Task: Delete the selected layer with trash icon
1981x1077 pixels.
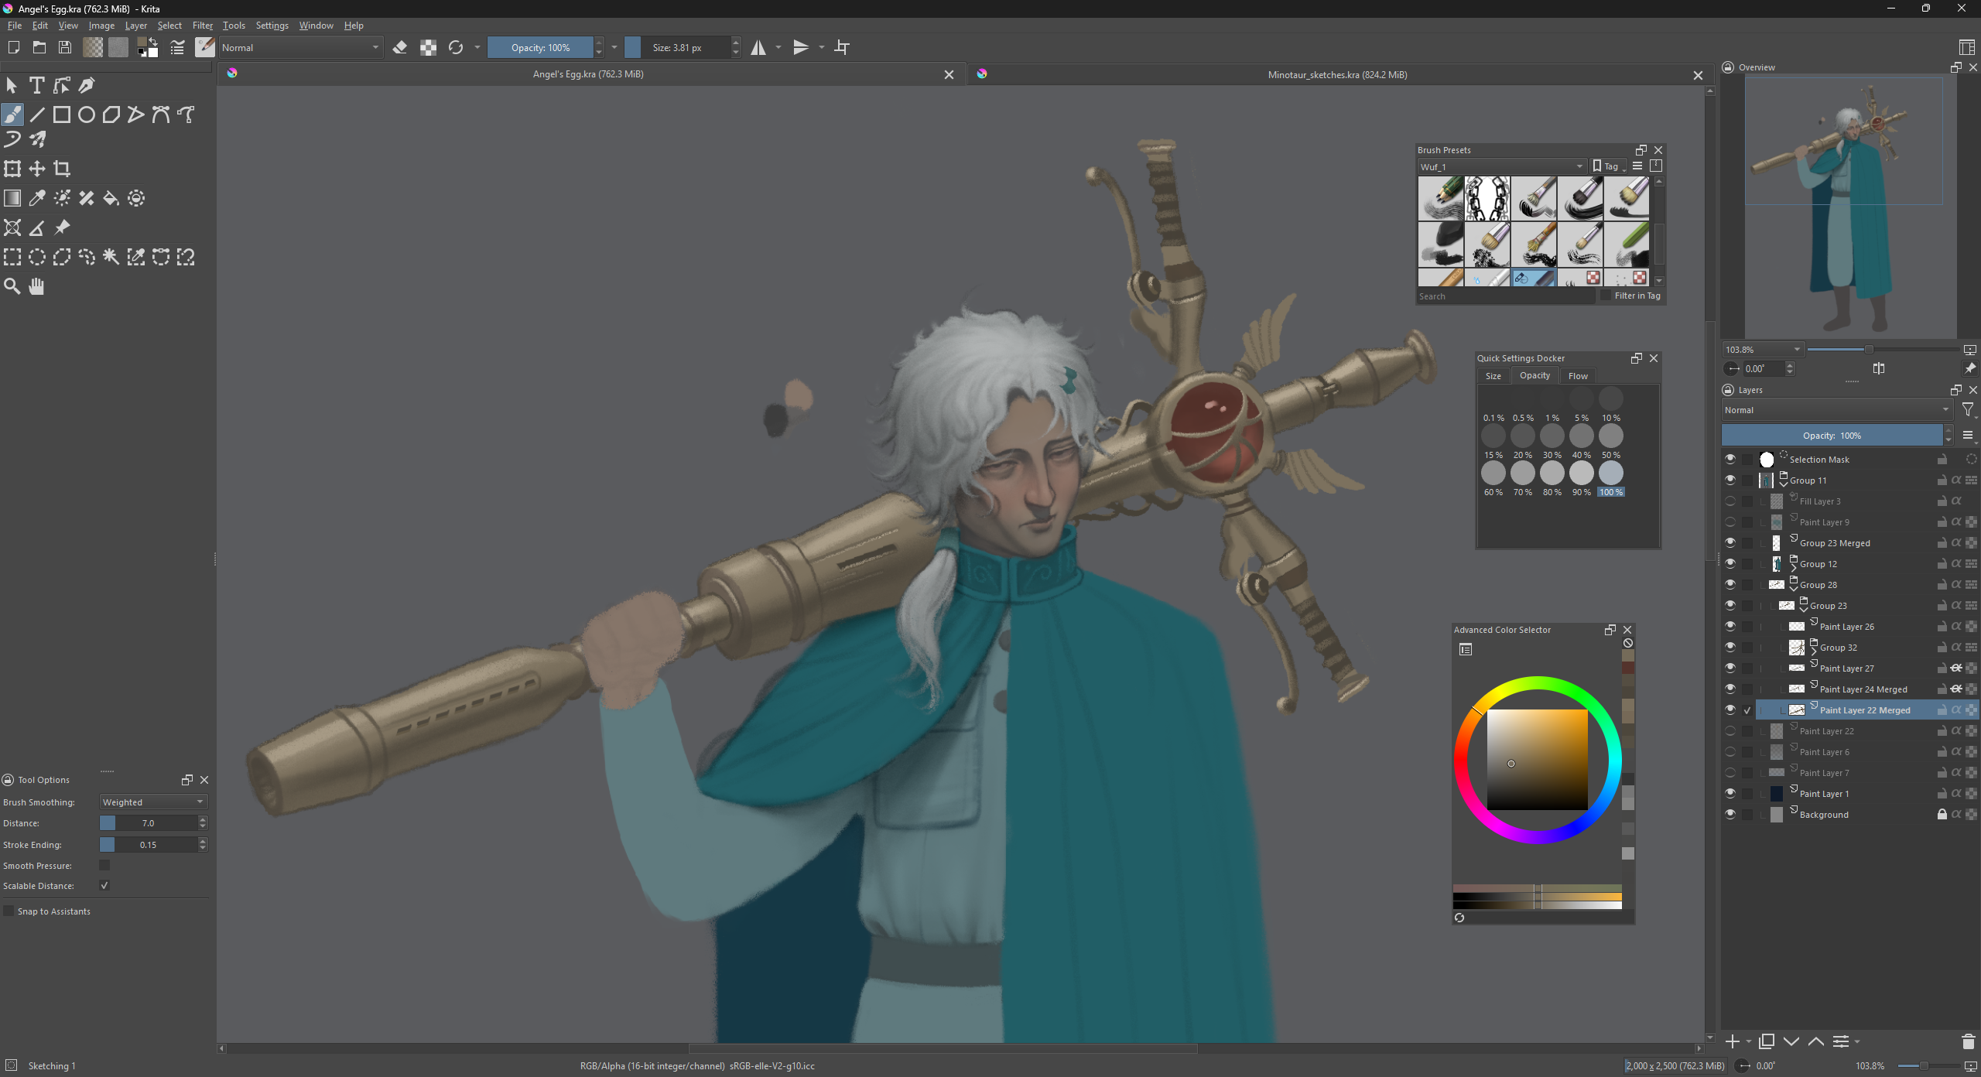Action: [1969, 1041]
